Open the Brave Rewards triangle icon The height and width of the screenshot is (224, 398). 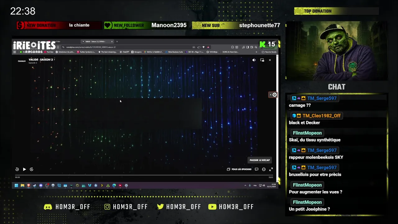coord(208,47)
